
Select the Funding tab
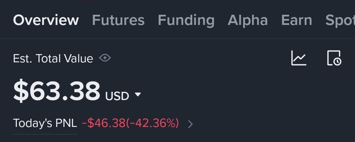click(x=186, y=20)
